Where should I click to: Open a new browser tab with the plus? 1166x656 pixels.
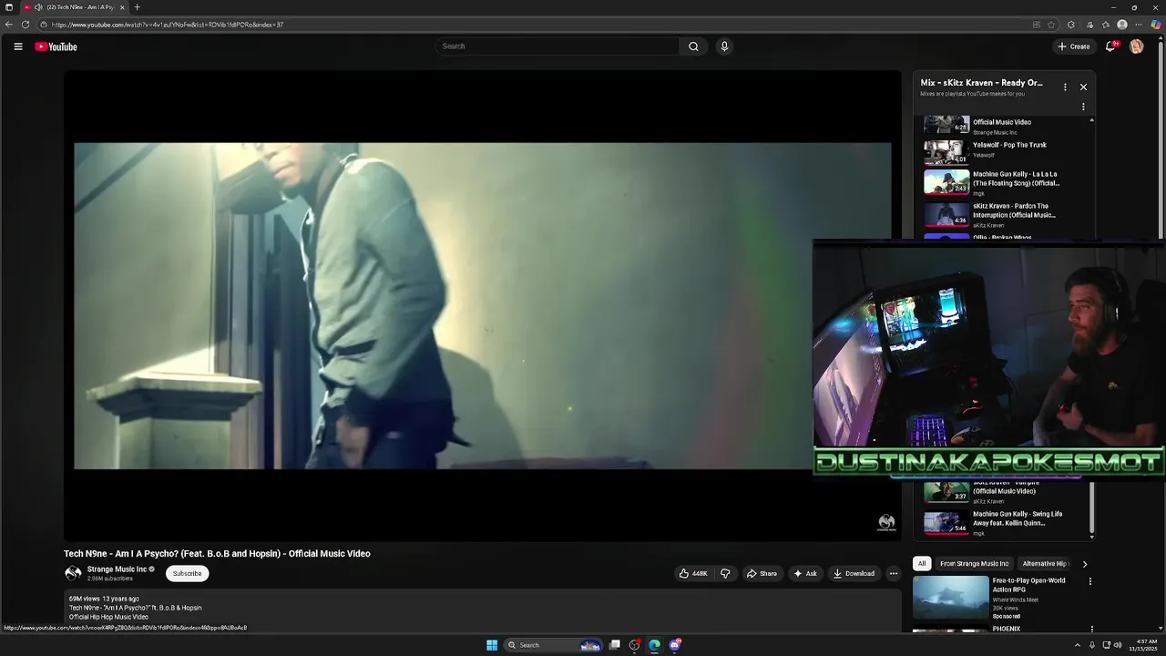coord(137,7)
